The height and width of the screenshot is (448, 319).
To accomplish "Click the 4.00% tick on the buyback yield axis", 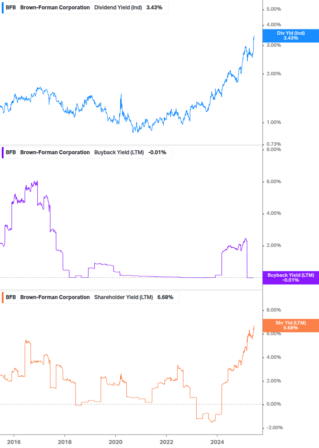I will tap(274, 214).
